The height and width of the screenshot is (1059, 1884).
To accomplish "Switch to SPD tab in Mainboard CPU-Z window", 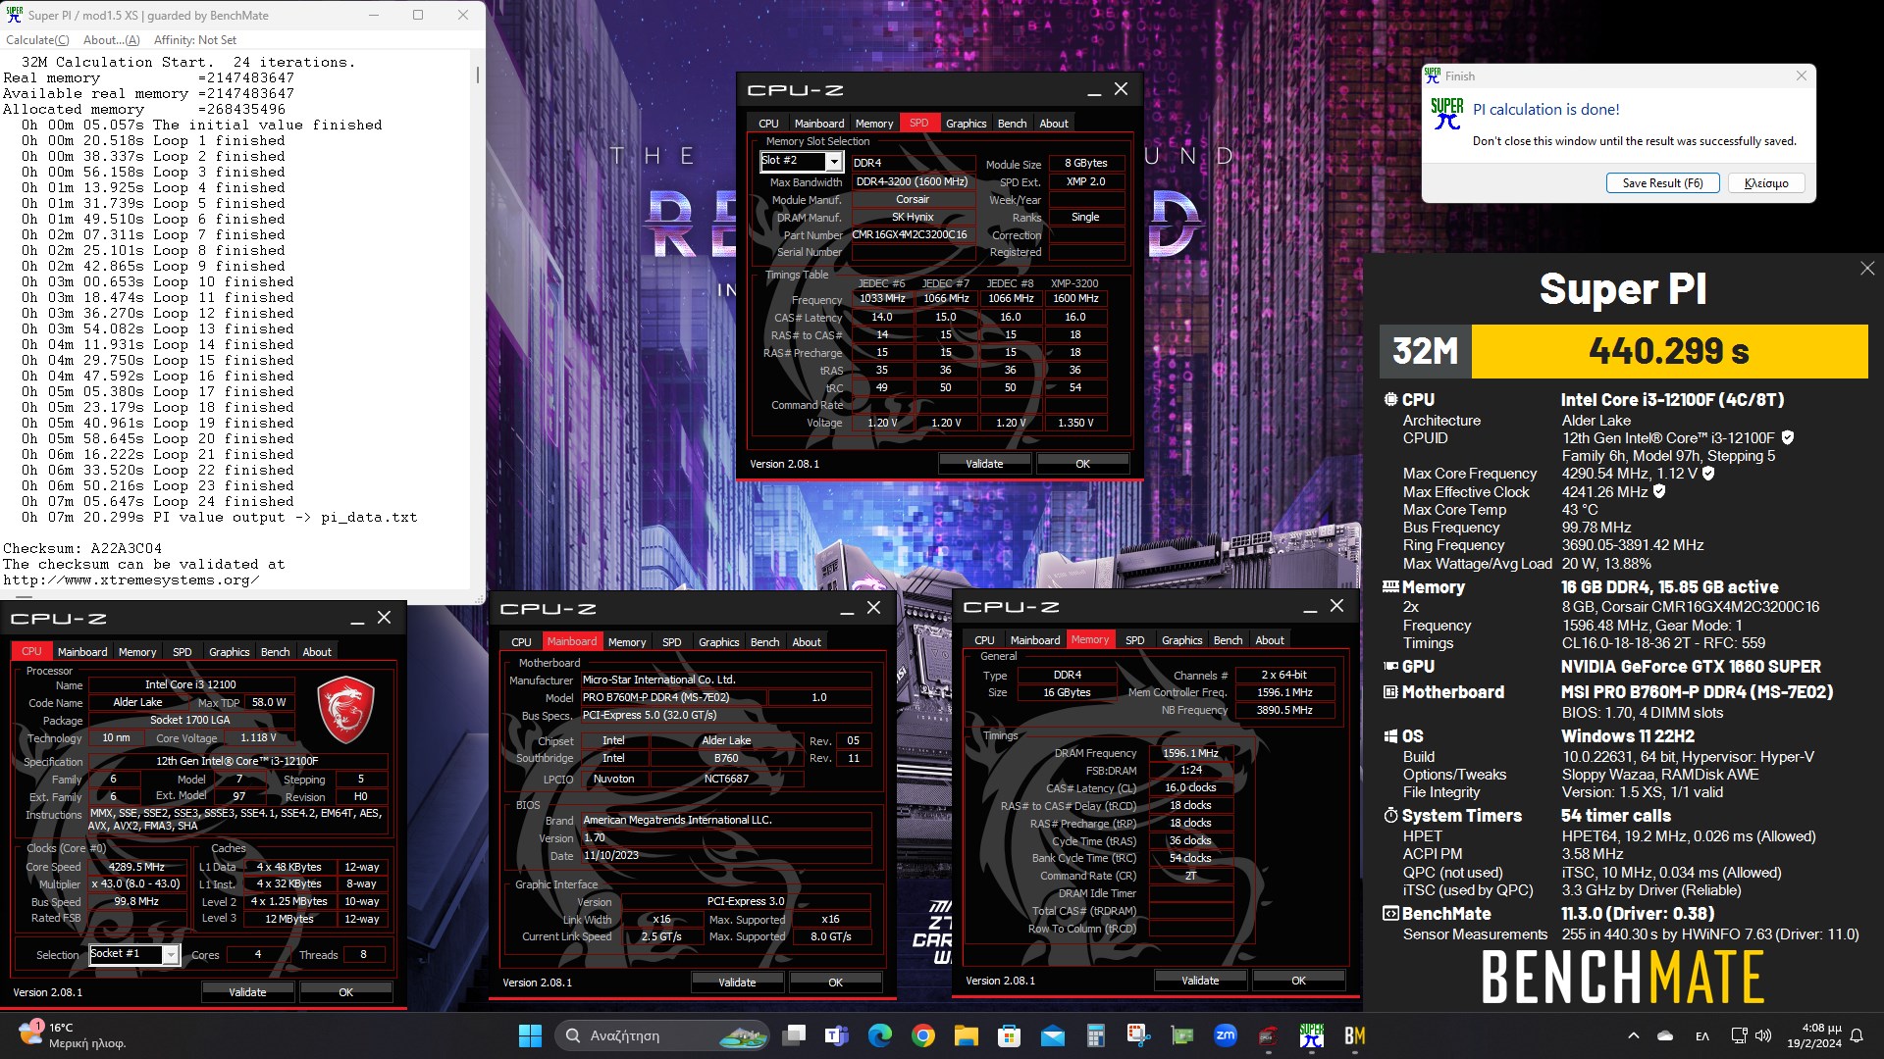I will coord(672,642).
